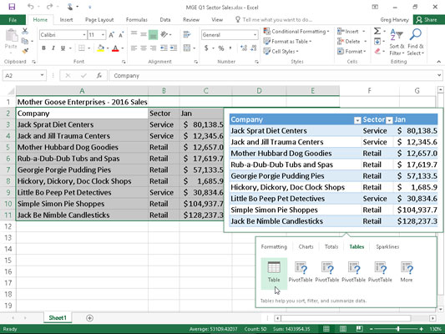Apply accounting dollar number format
This screenshot has width=445, height=334.
click(x=206, y=48)
